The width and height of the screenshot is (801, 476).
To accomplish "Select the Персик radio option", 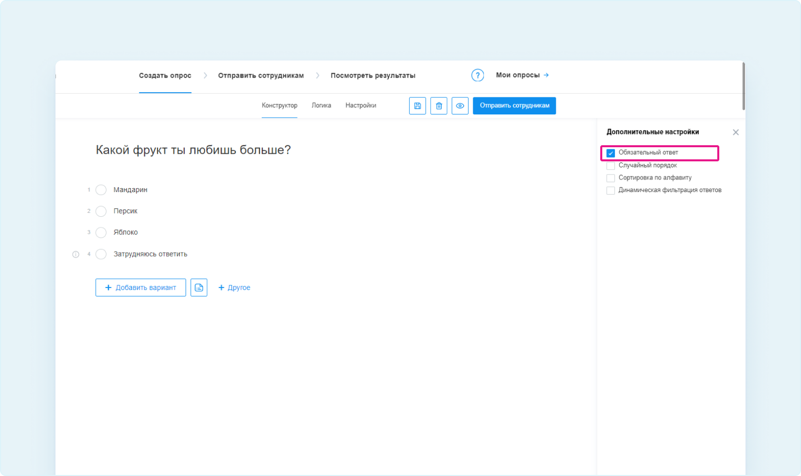I will pyautogui.click(x=101, y=211).
